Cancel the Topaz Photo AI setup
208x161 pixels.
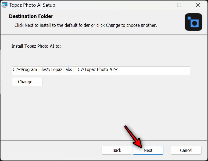pos(186,150)
